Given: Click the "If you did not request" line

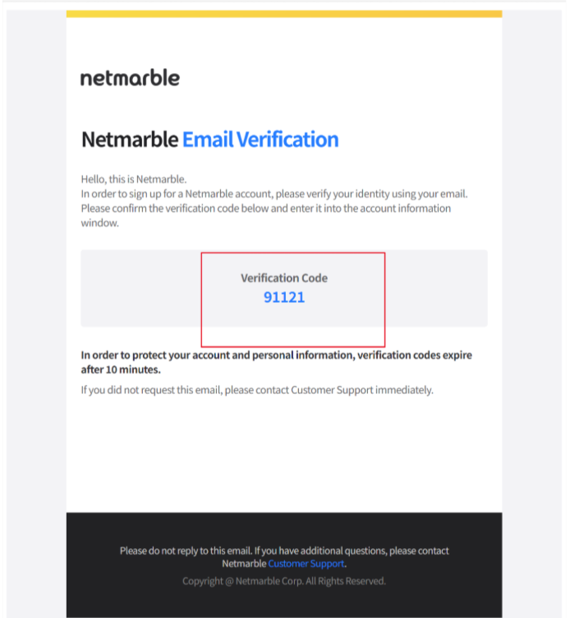Looking at the screenshot, I should coord(256,390).
